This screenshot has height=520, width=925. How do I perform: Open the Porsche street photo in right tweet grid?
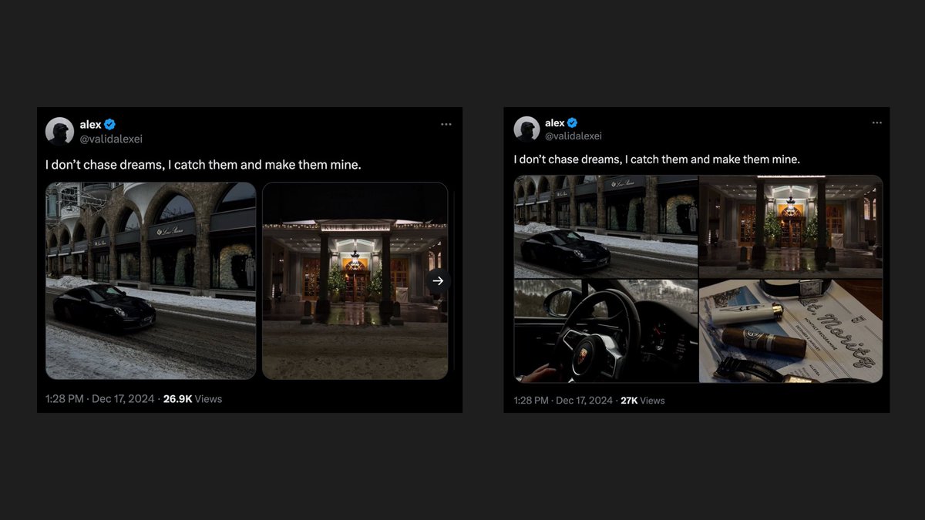[606, 226]
